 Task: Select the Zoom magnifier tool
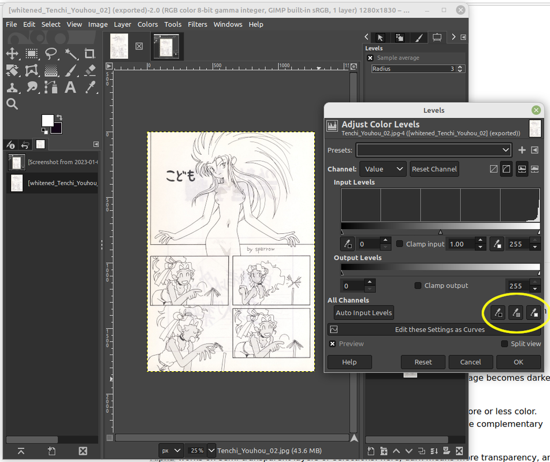(x=12, y=104)
